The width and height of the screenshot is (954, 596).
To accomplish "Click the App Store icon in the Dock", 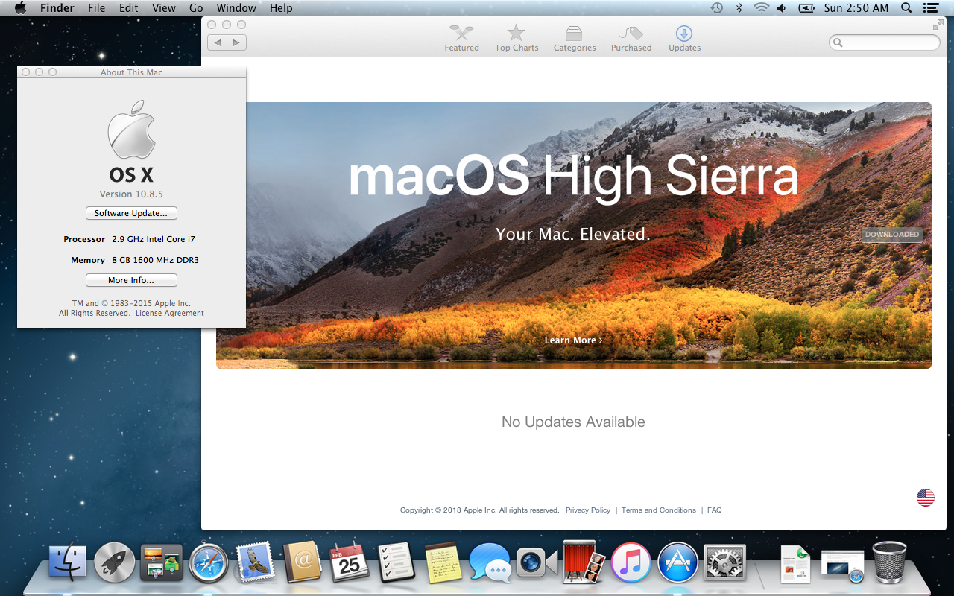I will [677, 562].
